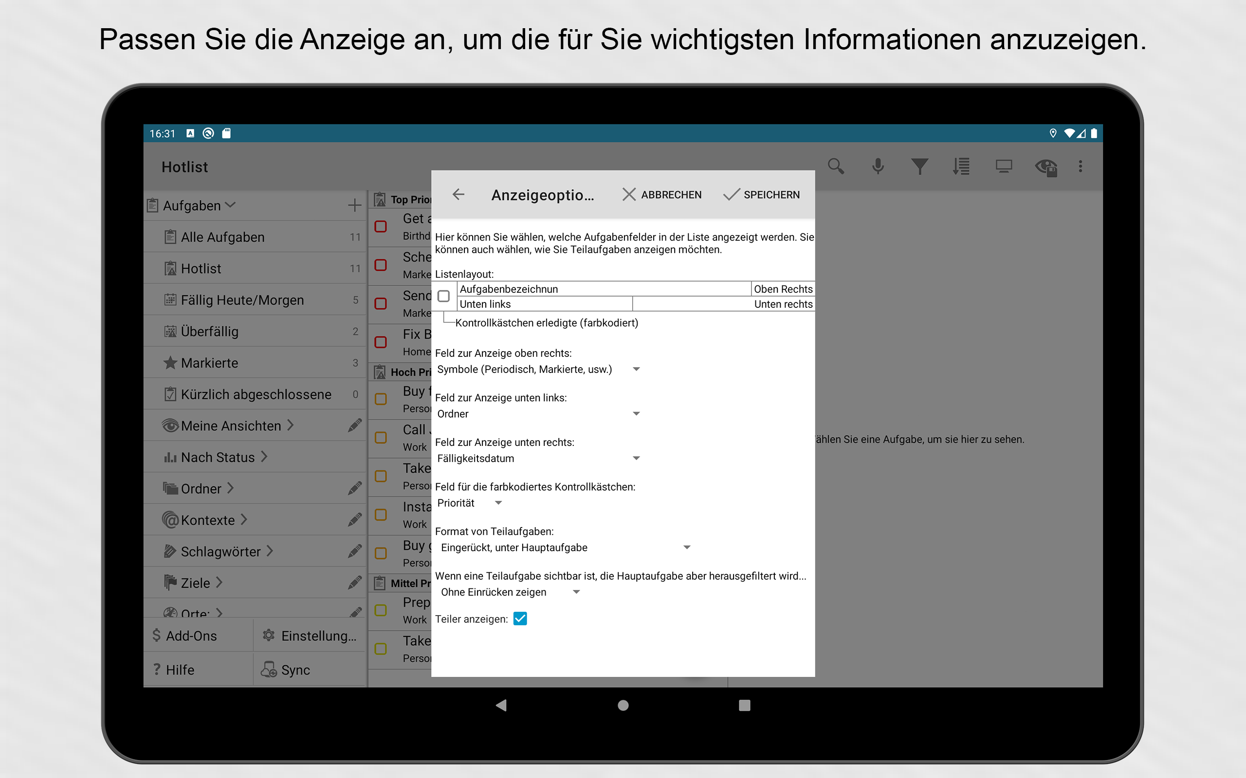This screenshot has width=1246, height=778.
Task: Tap the Markierte star icon
Action: tap(170, 363)
